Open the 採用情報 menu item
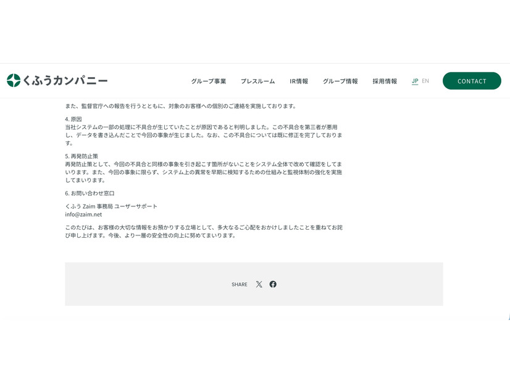510x383 pixels. click(385, 81)
